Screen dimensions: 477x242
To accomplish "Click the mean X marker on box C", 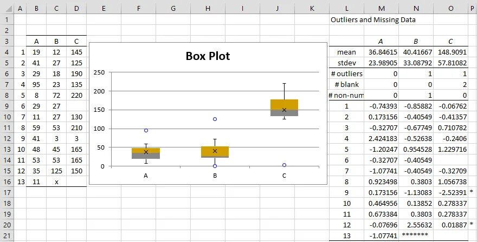I will [284, 110].
